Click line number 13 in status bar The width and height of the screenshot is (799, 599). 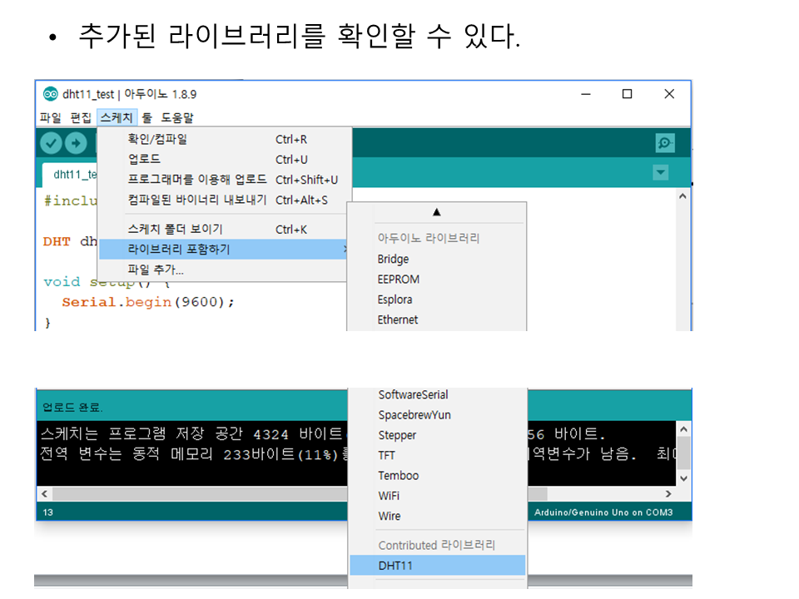pos(48,512)
